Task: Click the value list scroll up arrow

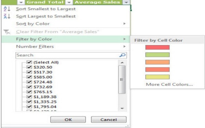Action: tap(122, 62)
